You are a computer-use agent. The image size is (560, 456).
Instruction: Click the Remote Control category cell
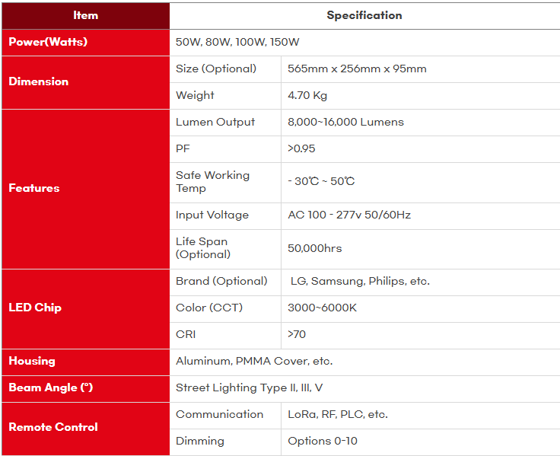tap(53, 427)
